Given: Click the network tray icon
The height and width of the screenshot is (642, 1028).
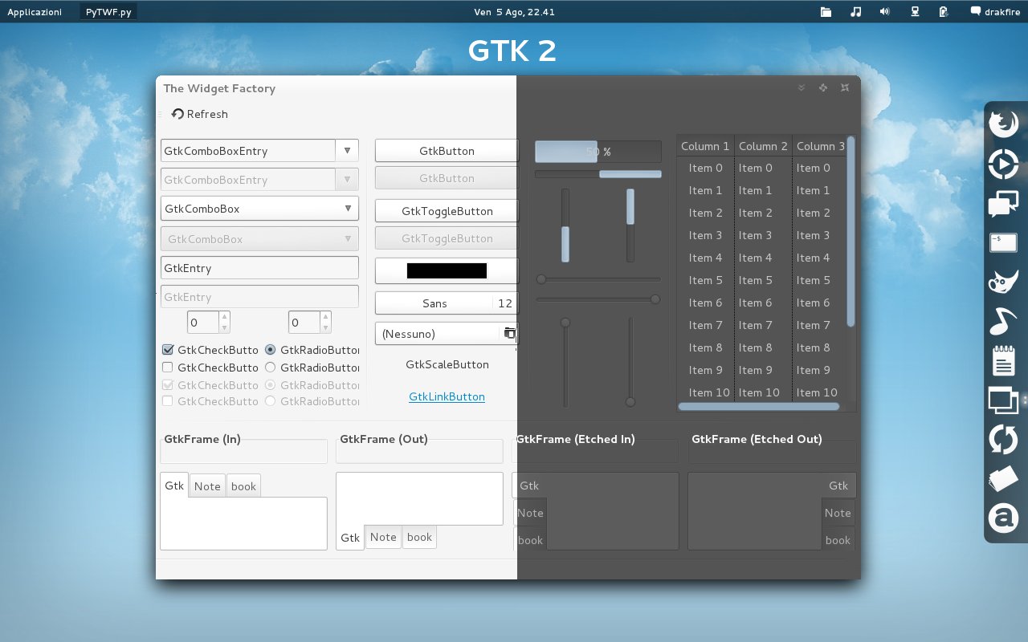Looking at the screenshot, I should click(x=914, y=12).
